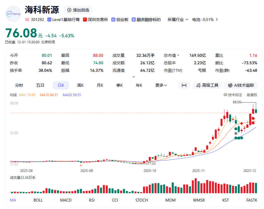The height and width of the screenshot is (209, 264).
Task: Click the 添加自选 button
Action: [78, 10]
